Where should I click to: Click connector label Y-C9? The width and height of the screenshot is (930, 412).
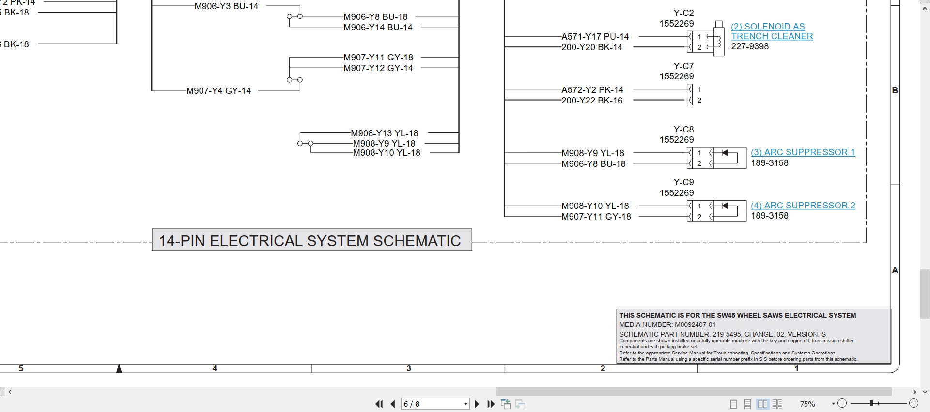point(683,182)
